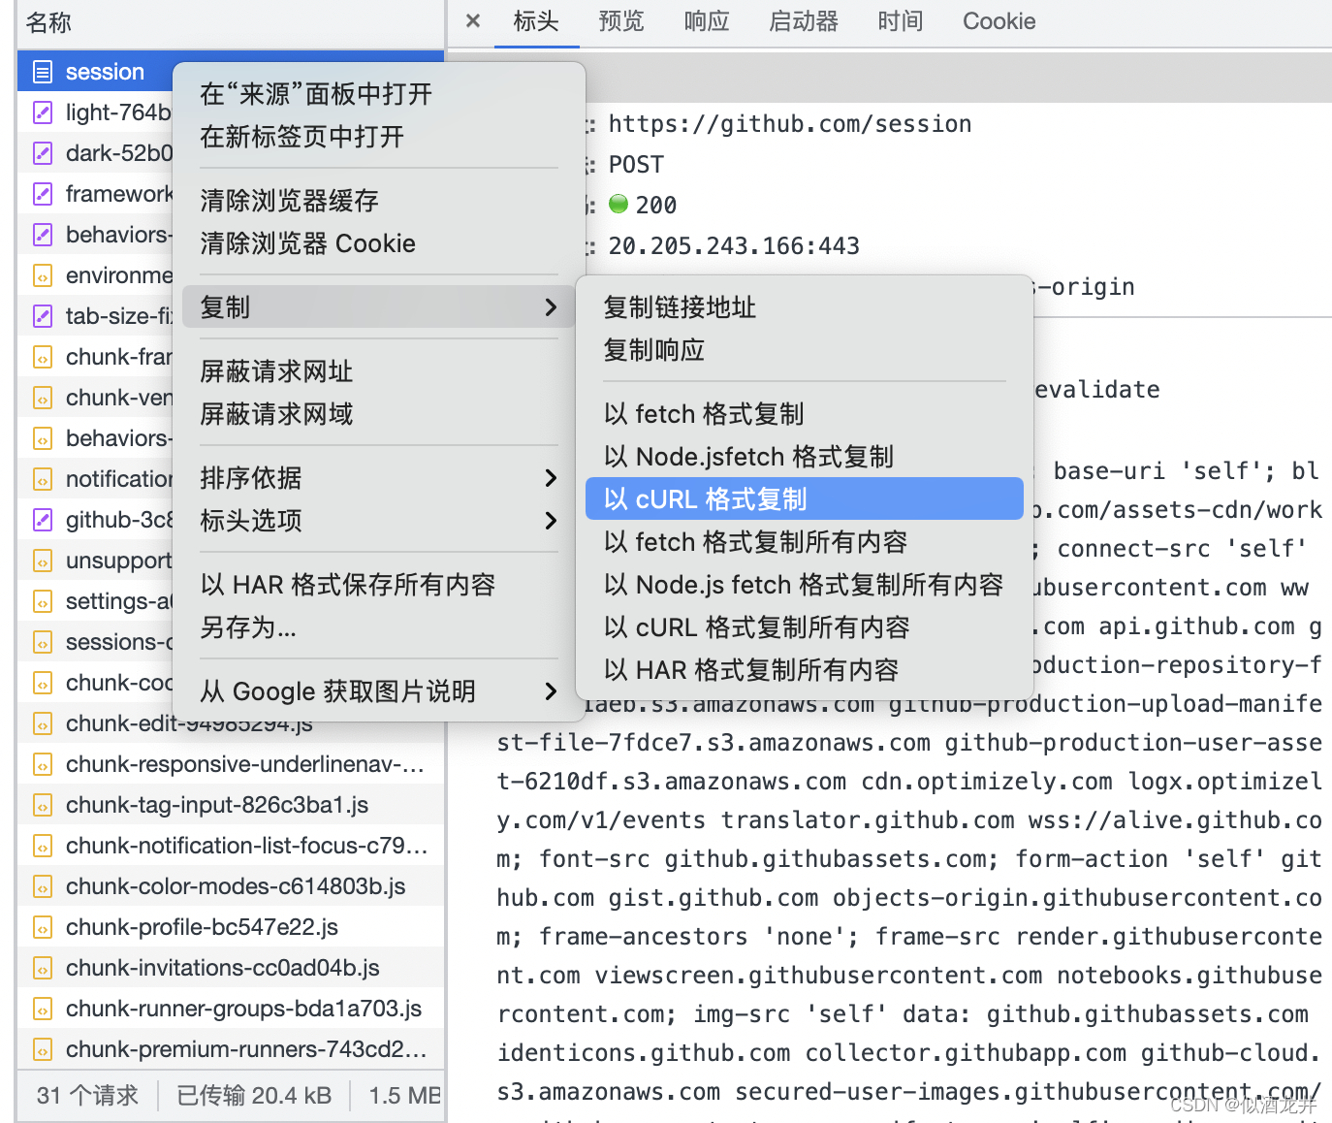Select 以 HAR 格式复制所有内容
1332x1123 pixels.
click(x=805, y=670)
